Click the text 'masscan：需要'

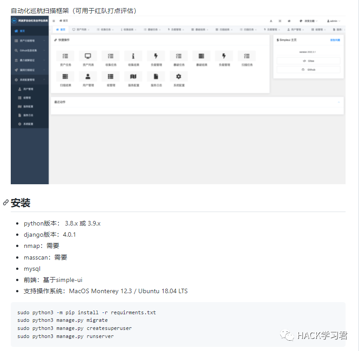pyautogui.click(x=45, y=257)
